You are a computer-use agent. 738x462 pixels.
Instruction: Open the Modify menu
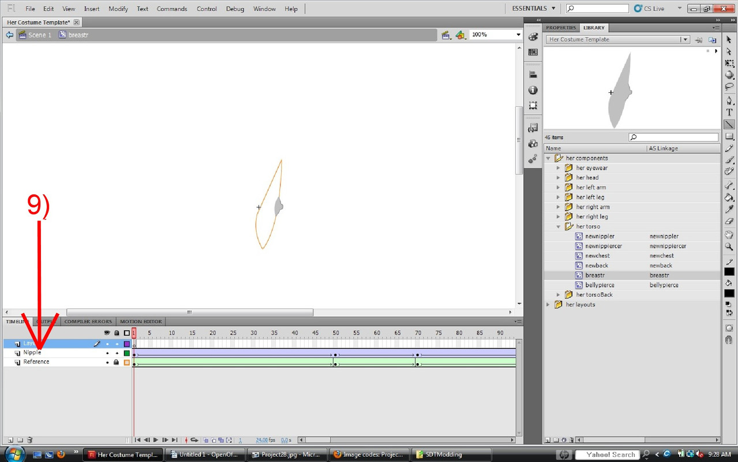(x=118, y=9)
